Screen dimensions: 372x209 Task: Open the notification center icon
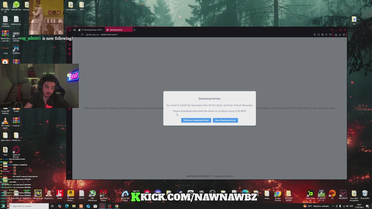pyautogui.click(x=368, y=206)
